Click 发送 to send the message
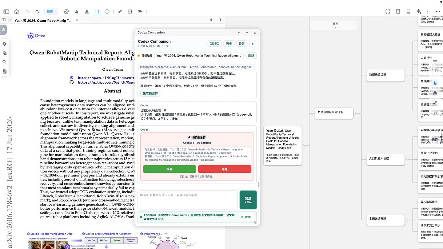This screenshot has width=443, height=249. pos(248,200)
